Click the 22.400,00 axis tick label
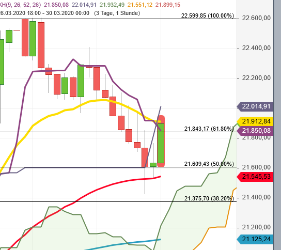 coord(256,48)
